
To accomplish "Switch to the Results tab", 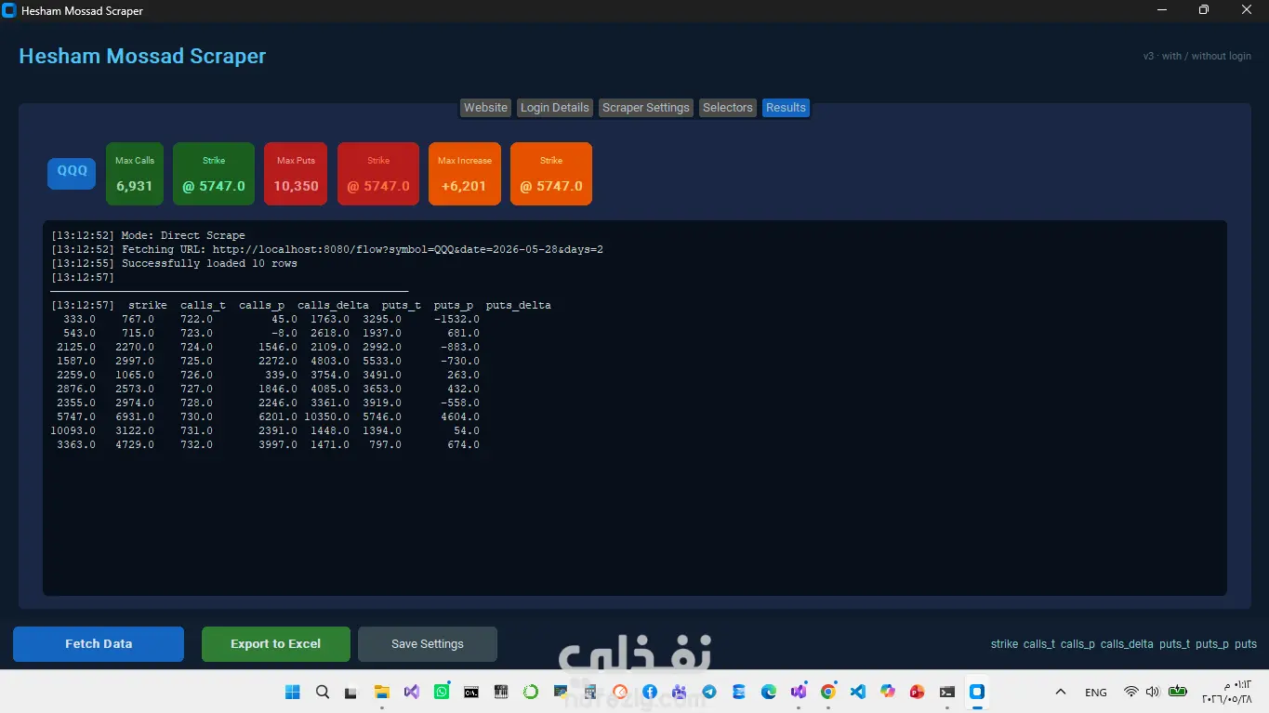I will 786,108.
